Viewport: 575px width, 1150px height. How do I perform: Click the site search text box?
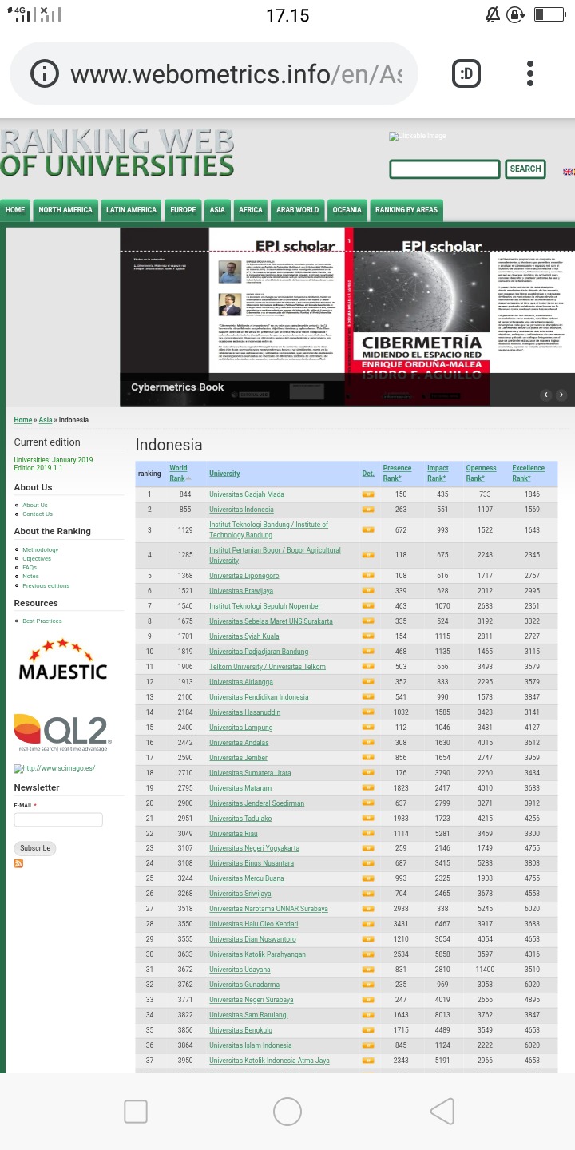[x=445, y=169]
